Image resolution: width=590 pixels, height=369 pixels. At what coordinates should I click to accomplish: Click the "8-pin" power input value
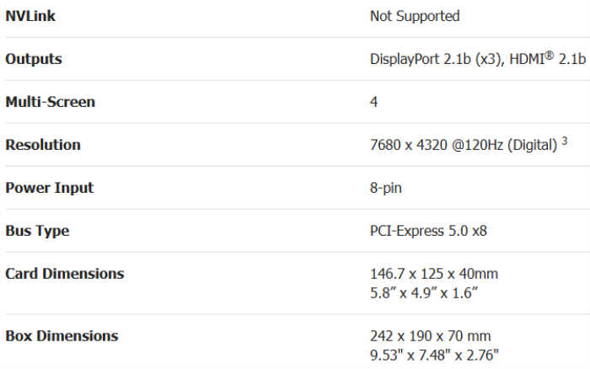pos(386,188)
